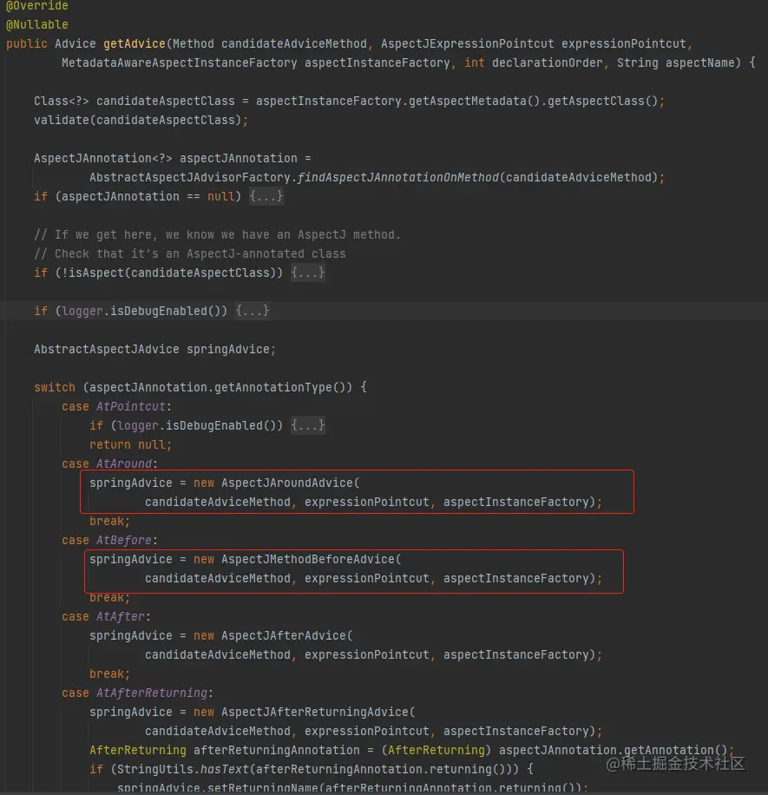
Task: Click the declarationOrder parameter name
Action: [x=548, y=62]
